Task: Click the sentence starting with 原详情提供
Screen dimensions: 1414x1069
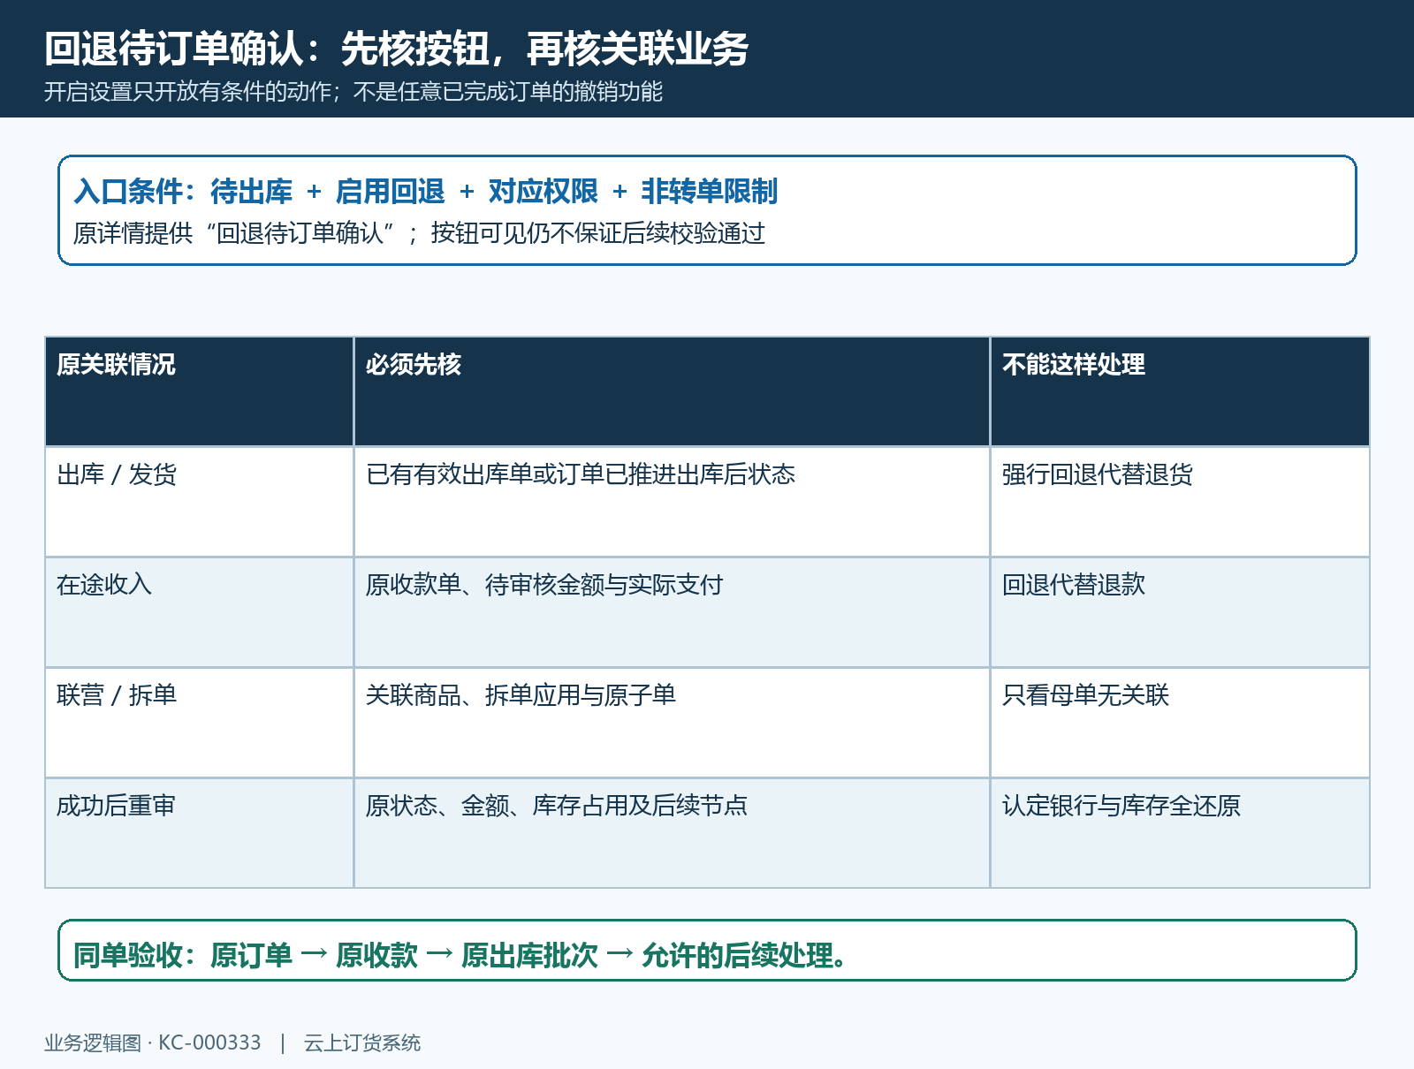Action: pos(419,233)
